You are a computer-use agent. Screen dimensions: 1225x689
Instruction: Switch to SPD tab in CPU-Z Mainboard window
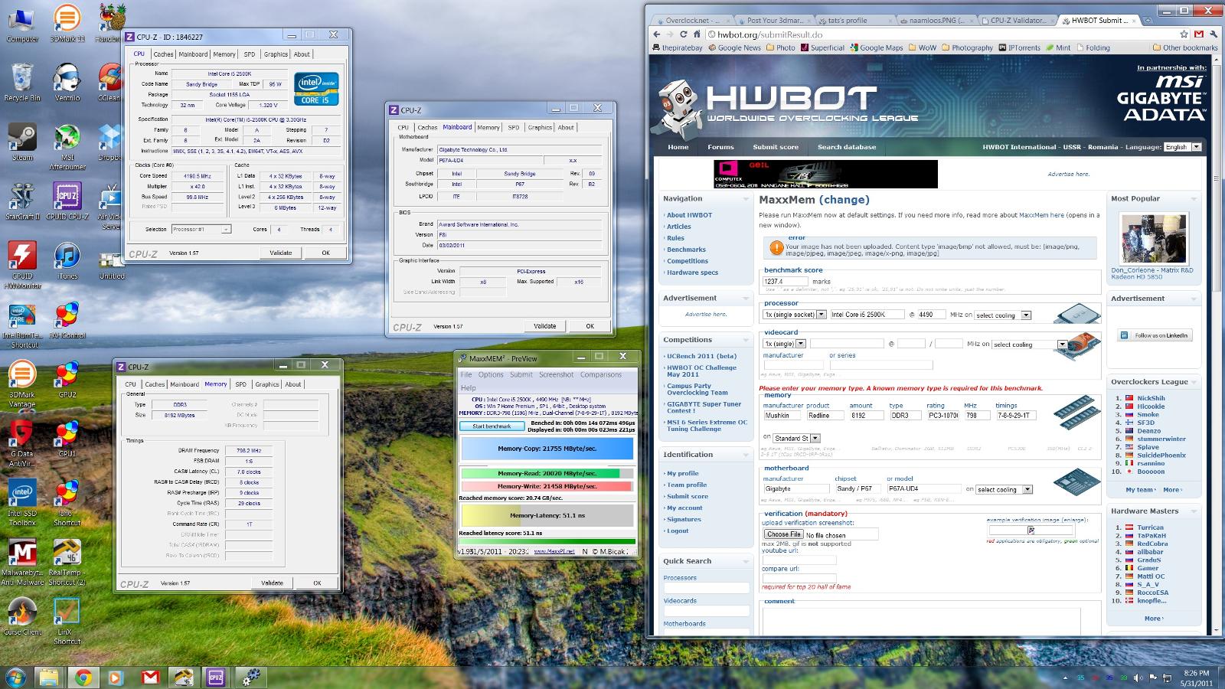(x=514, y=128)
